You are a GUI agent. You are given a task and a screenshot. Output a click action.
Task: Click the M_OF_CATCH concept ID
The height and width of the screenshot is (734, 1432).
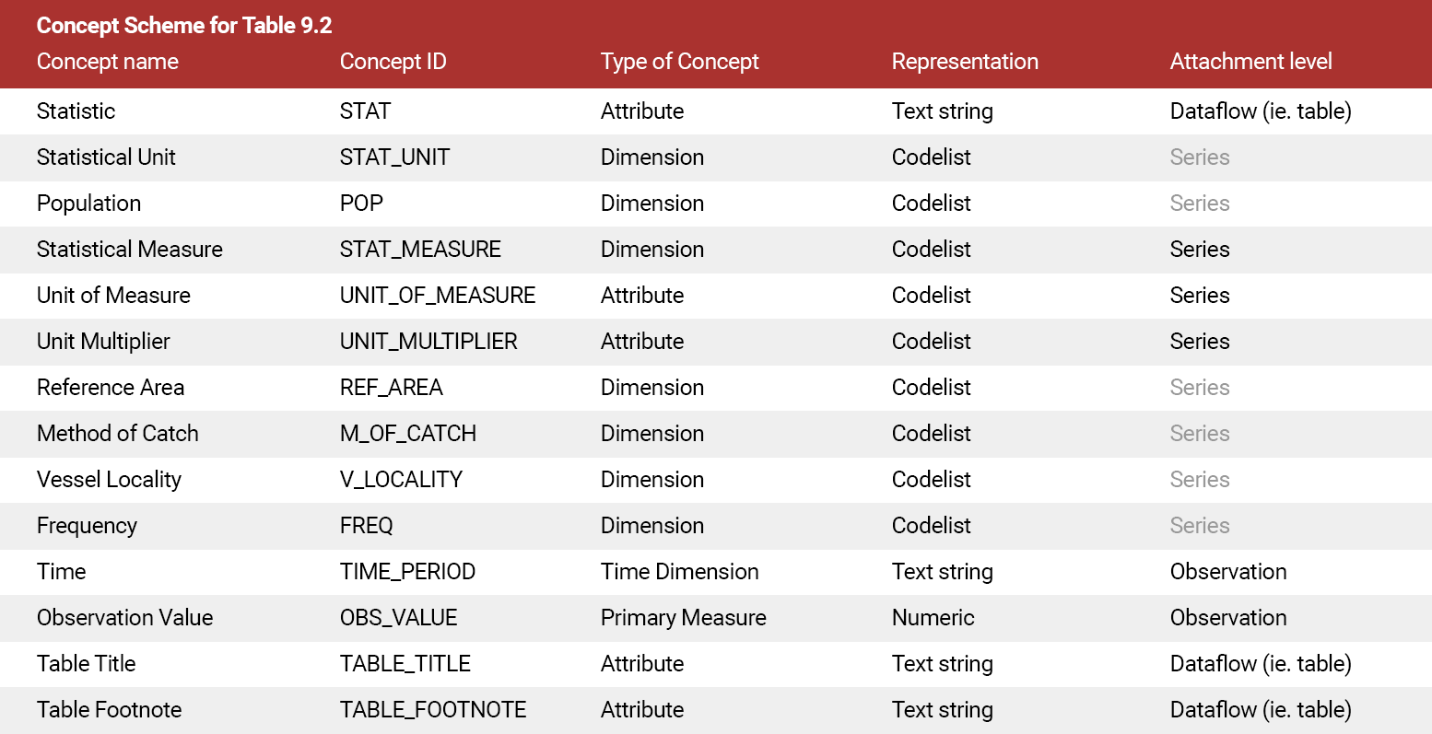click(x=408, y=434)
